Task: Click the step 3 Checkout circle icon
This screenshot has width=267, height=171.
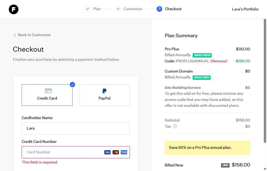Action: [159, 9]
